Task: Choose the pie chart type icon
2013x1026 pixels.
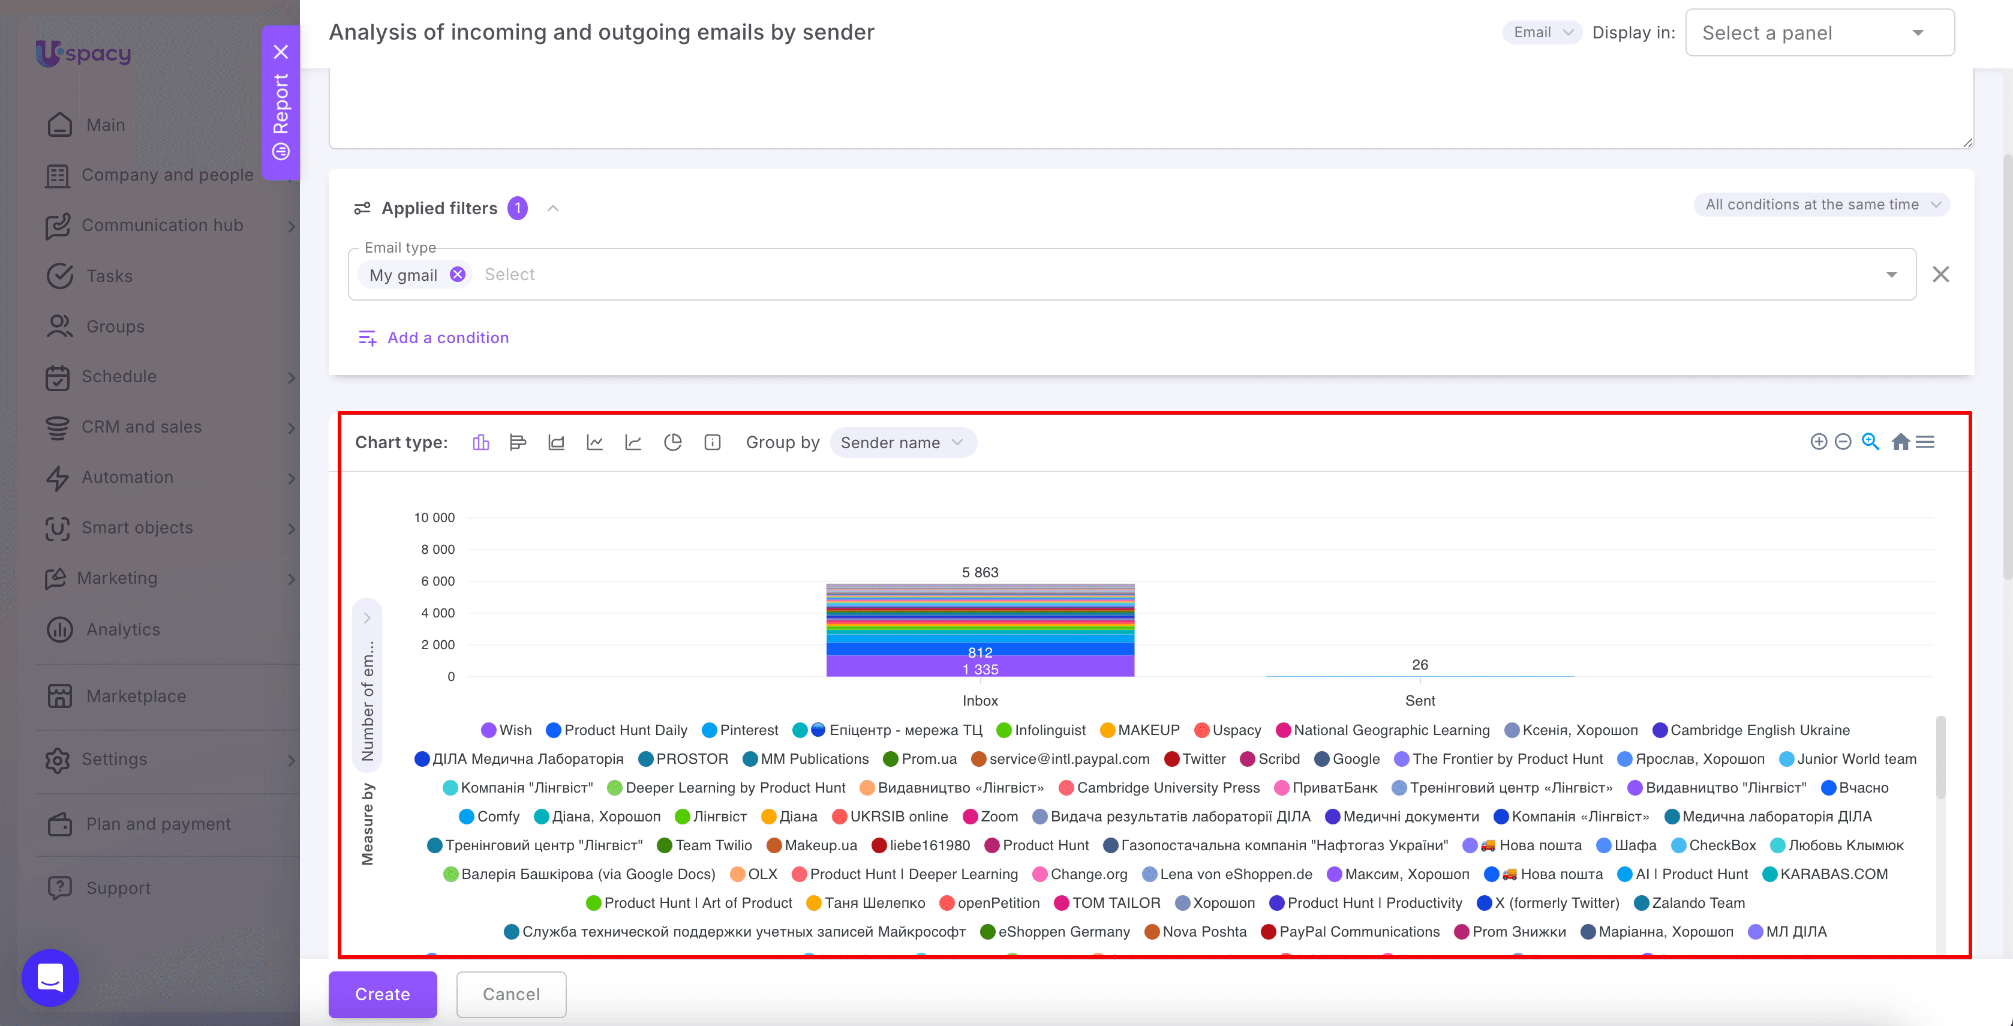Action: click(672, 442)
